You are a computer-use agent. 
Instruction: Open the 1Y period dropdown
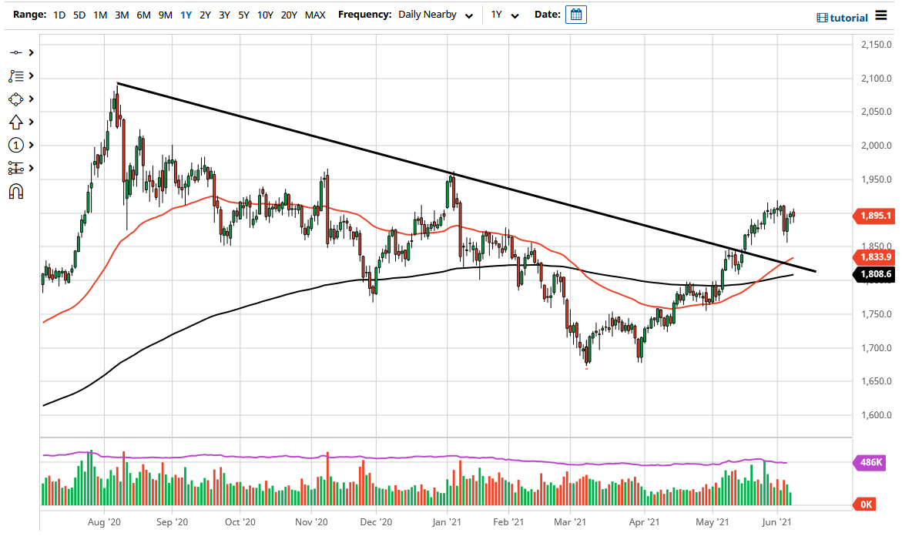coord(505,15)
